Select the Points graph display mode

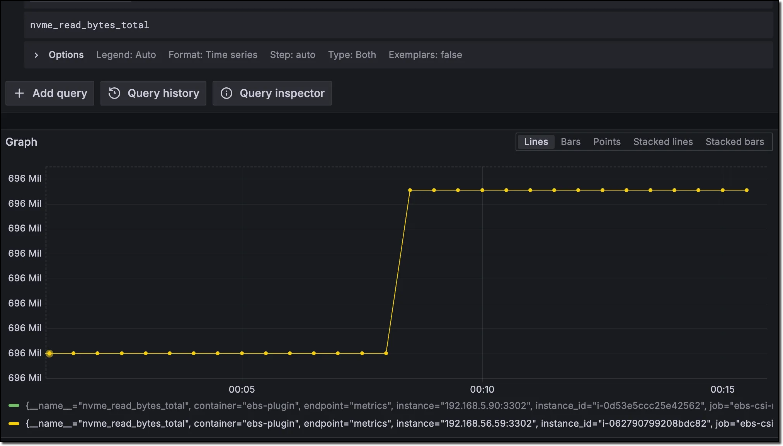(606, 141)
